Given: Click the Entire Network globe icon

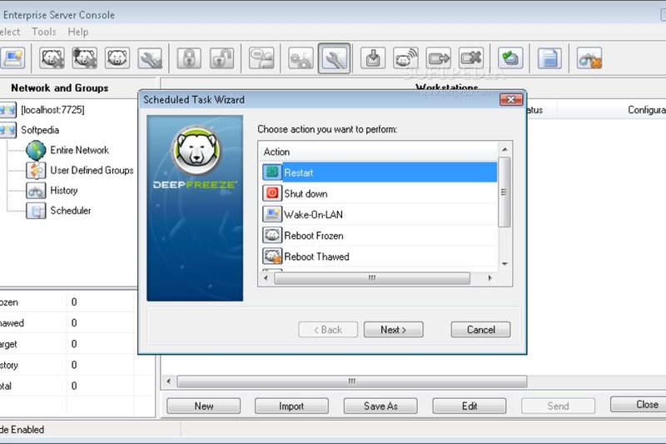Looking at the screenshot, I should (x=36, y=150).
